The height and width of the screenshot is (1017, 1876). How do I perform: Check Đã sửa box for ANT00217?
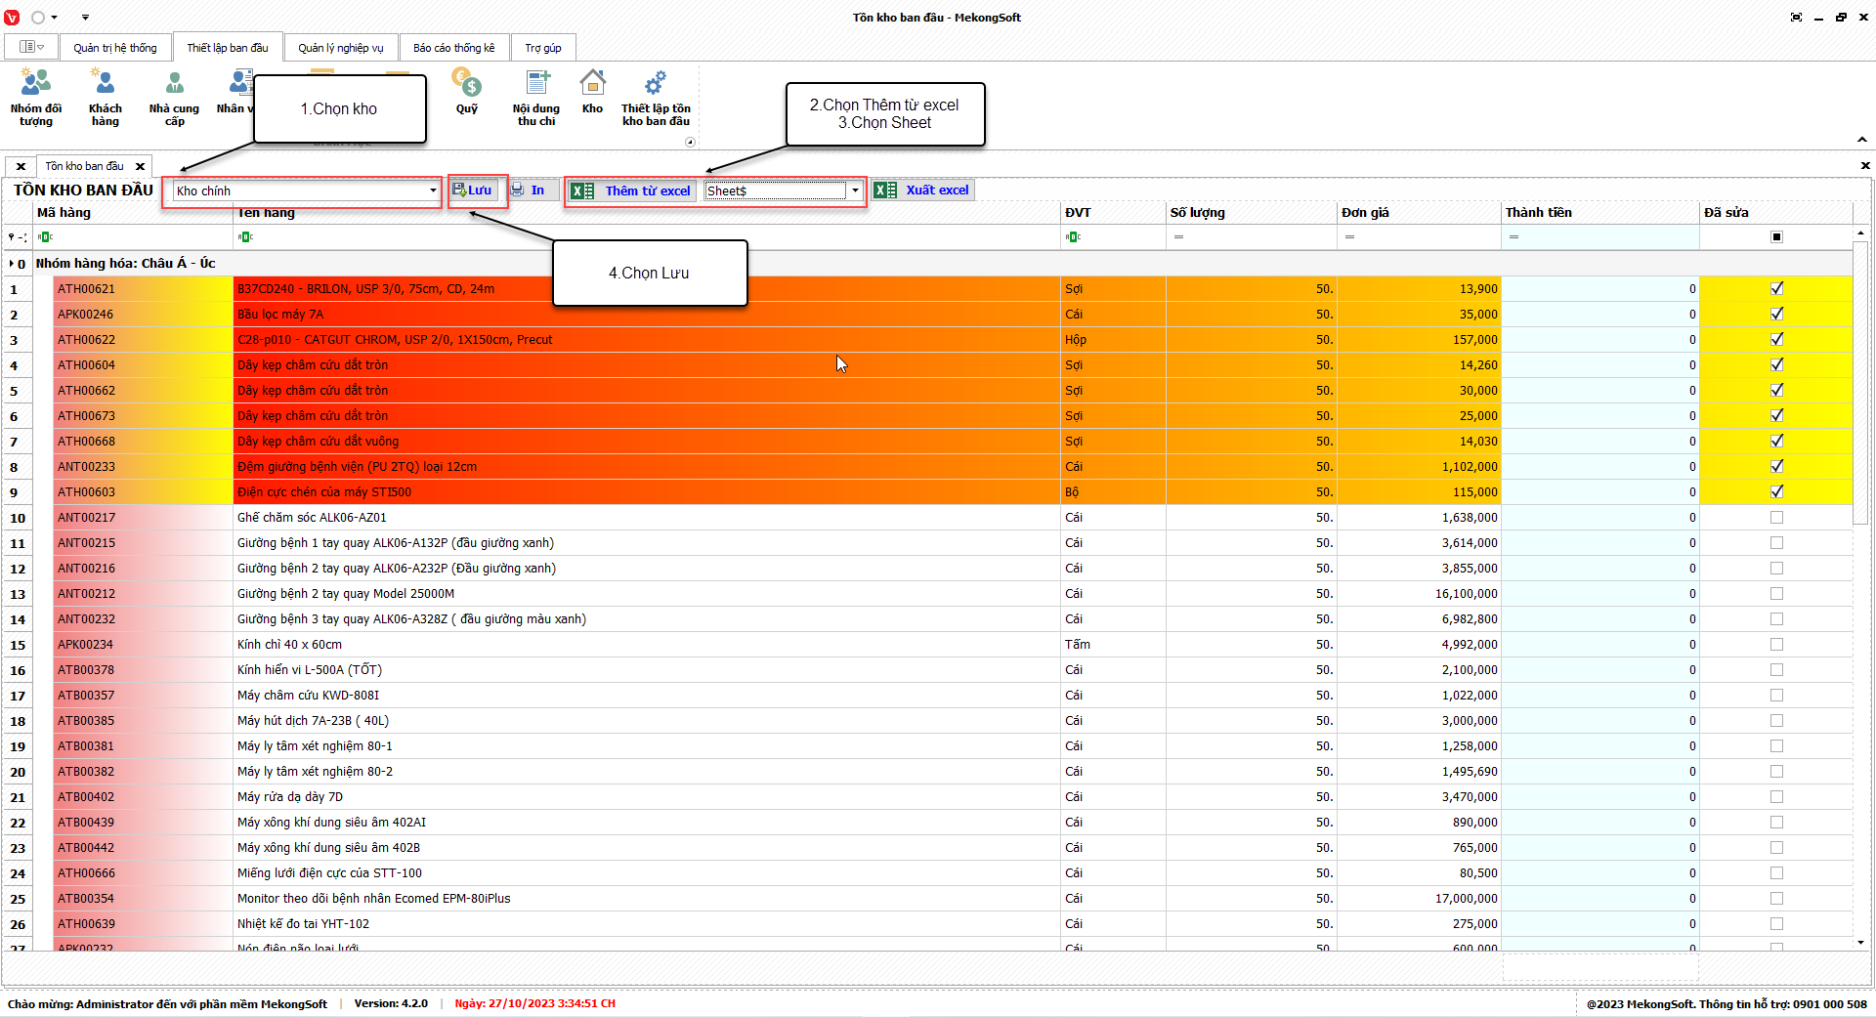point(1776,518)
